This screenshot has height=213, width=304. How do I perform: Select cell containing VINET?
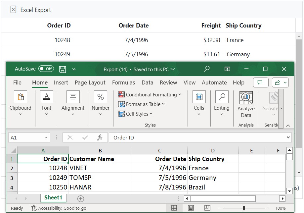tap(100, 168)
